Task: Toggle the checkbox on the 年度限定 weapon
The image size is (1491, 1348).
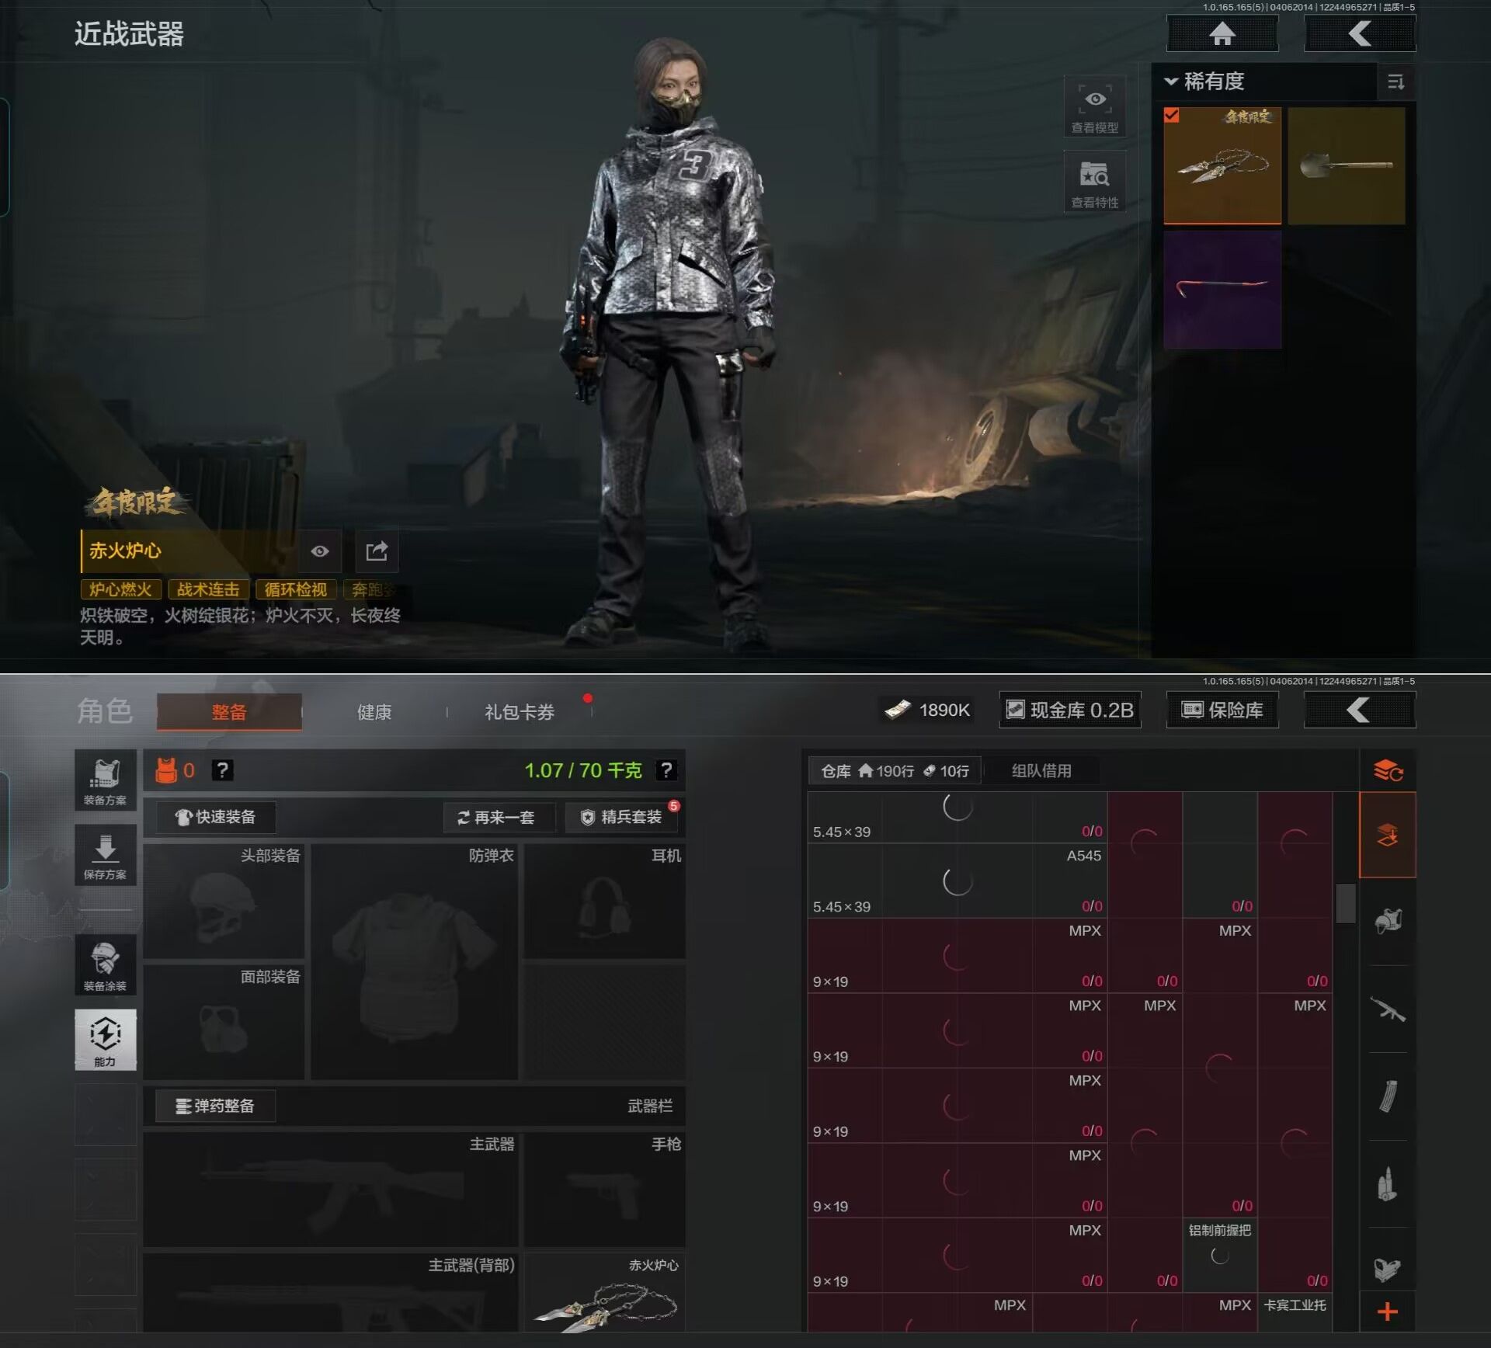Action: tap(1171, 116)
